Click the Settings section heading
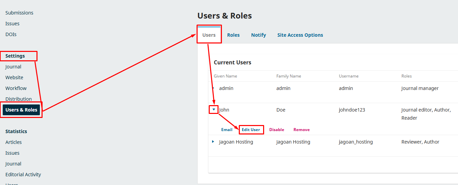The image size is (458, 185). coord(15,56)
